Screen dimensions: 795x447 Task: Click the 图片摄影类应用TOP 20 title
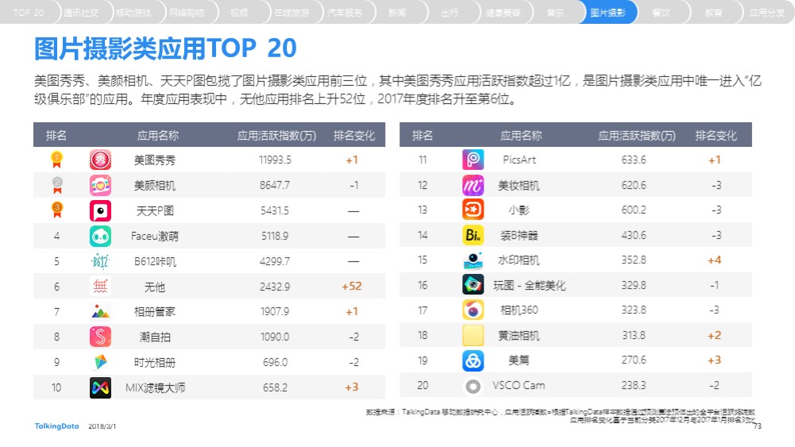(165, 48)
